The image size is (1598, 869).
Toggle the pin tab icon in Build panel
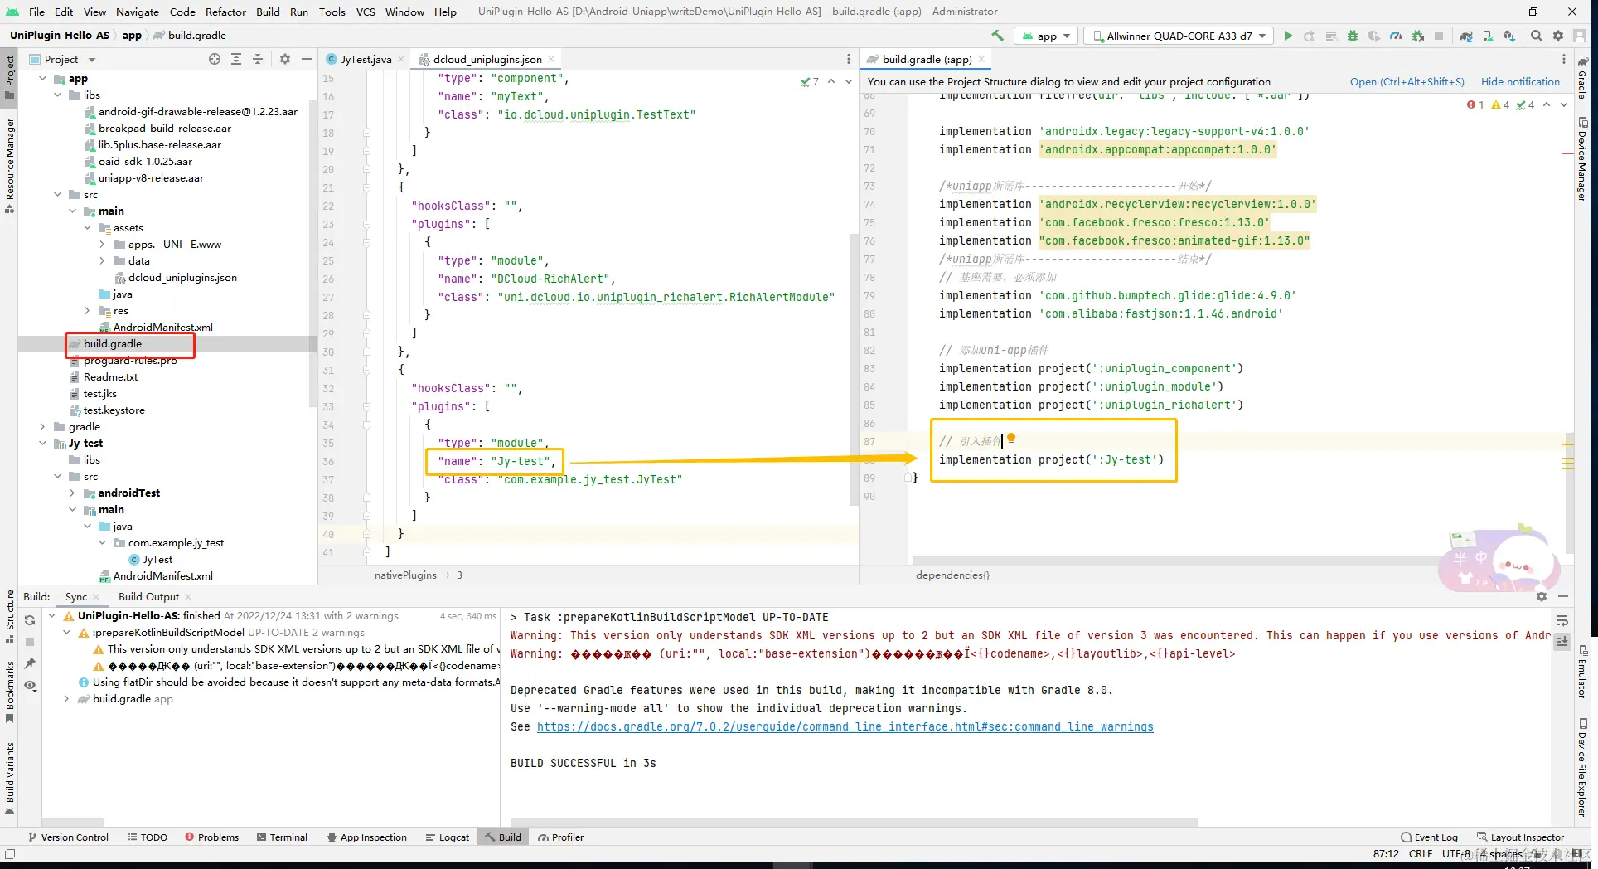pyautogui.click(x=30, y=663)
